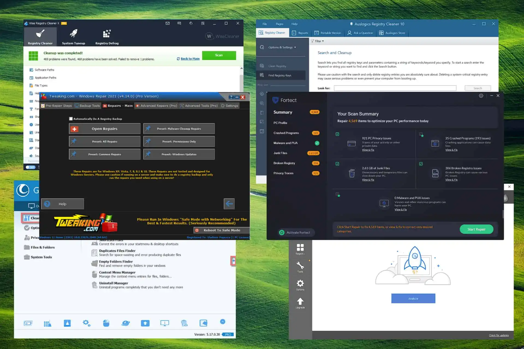
Task: Click monitor info icon in Glary bottom toolbar
Action: tap(165, 323)
